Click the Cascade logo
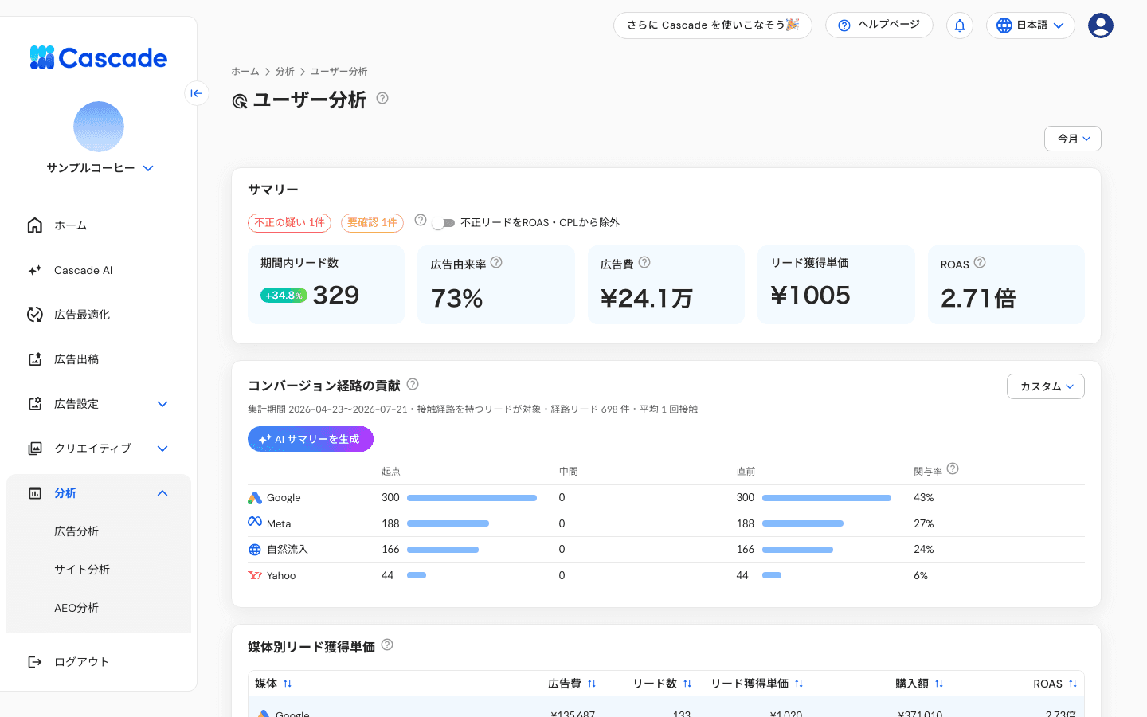1147x717 pixels. [99, 57]
